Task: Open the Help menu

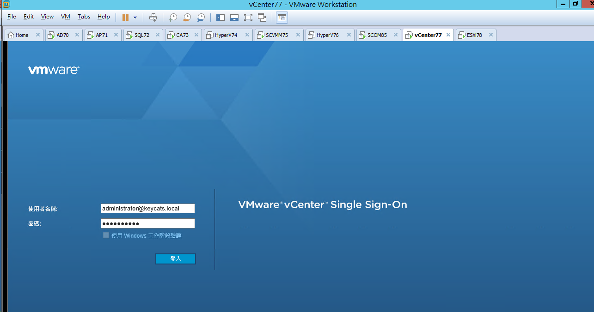Action: (104, 17)
